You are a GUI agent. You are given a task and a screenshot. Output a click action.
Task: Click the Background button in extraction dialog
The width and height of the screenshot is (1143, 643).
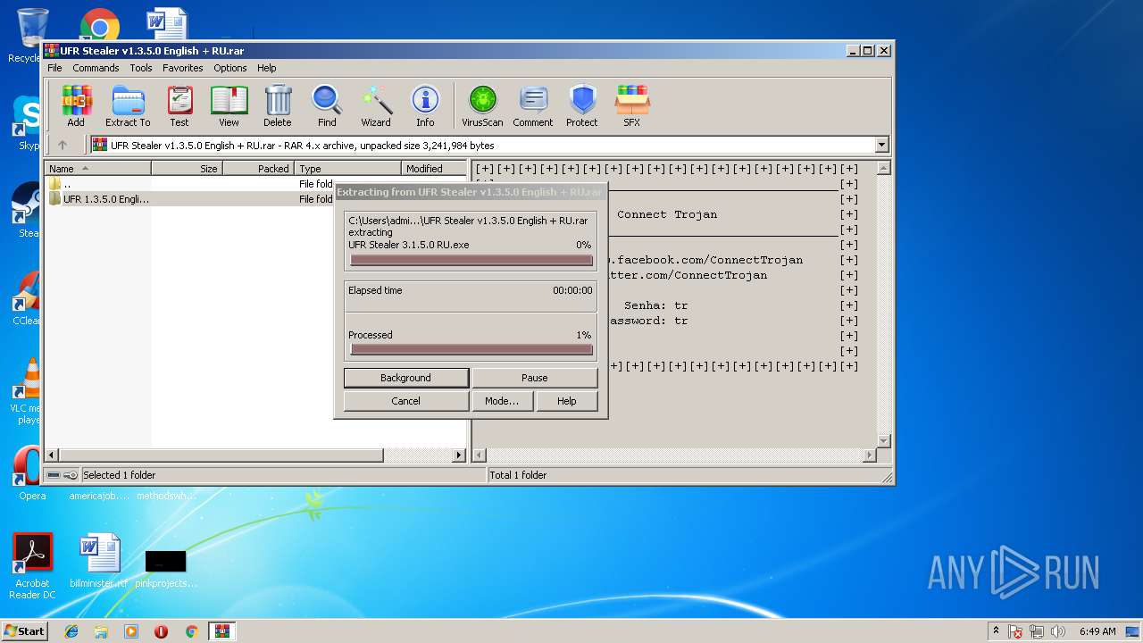pos(405,378)
